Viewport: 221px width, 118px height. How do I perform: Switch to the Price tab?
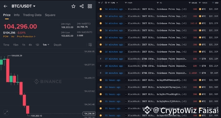(x=7, y=15)
